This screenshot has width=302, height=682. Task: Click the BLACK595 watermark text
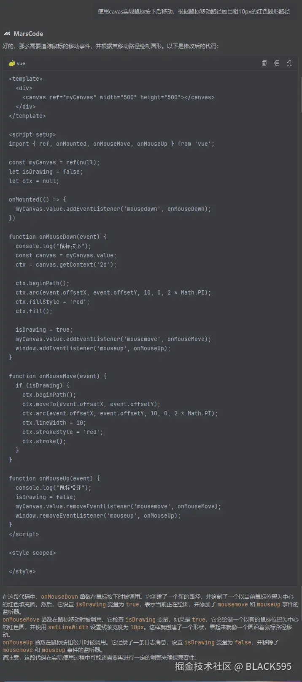[x=269, y=666]
